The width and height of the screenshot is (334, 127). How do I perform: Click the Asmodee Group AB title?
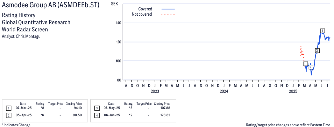[50, 6]
